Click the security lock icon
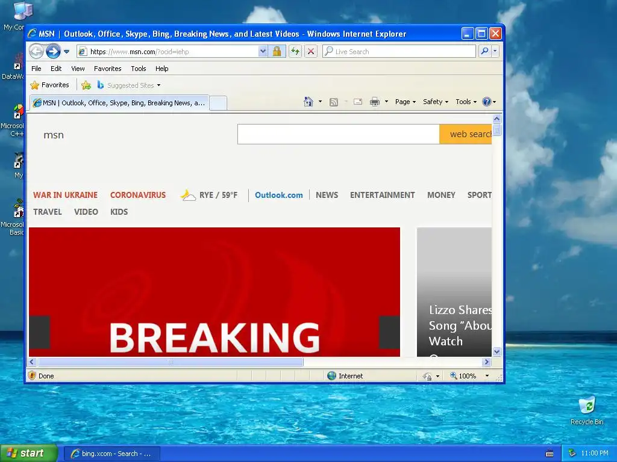Screen dimensions: 617x462 point(277,52)
